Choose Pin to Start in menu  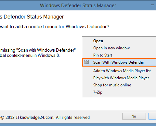coord(103,55)
